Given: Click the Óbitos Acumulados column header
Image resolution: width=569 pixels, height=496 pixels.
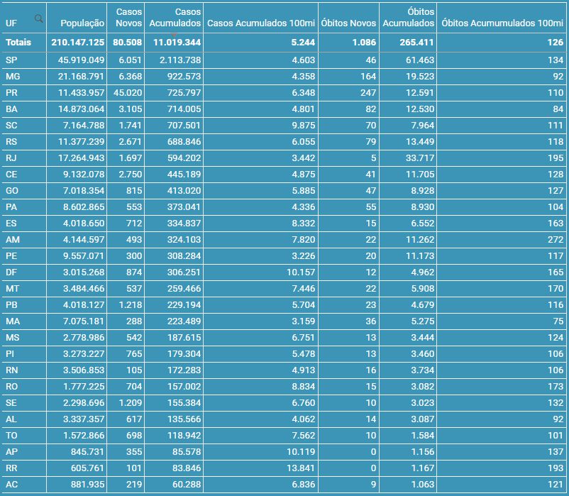Looking at the screenshot, I should point(408,18).
